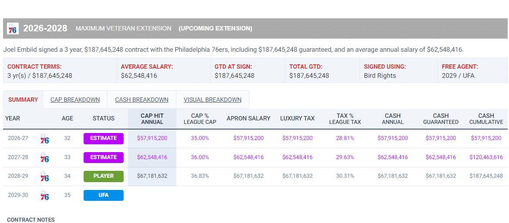Click the Luxury Tax column header

pos(297,118)
